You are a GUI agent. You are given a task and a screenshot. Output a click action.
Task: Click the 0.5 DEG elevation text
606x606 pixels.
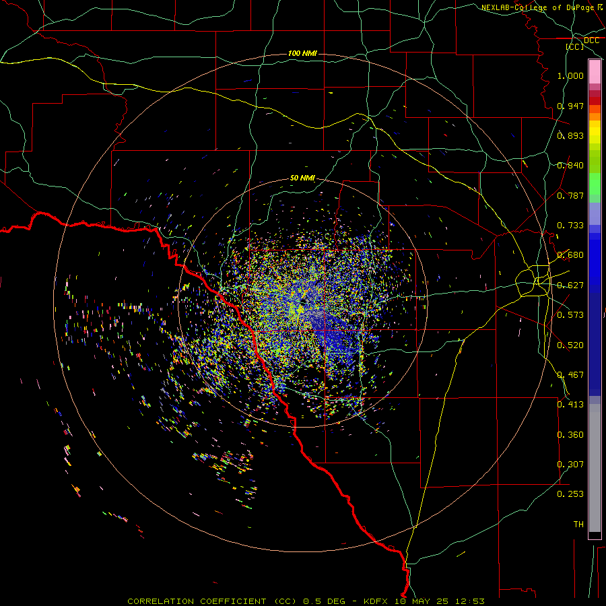click(324, 601)
